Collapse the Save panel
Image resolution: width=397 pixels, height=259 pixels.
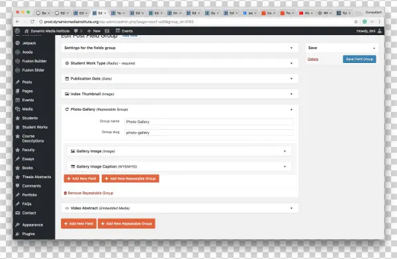click(374, 48)
